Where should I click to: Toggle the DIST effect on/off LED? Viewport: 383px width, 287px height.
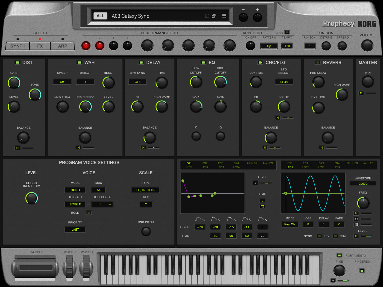17,62
